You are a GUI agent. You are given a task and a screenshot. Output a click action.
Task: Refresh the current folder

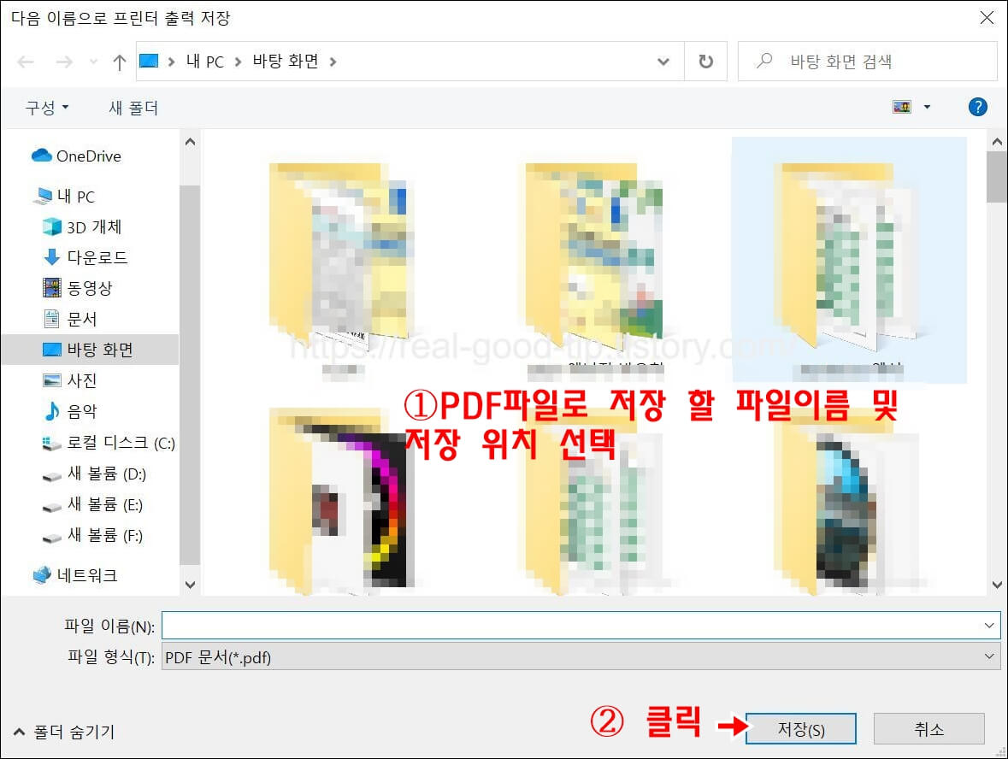(706, 62)
